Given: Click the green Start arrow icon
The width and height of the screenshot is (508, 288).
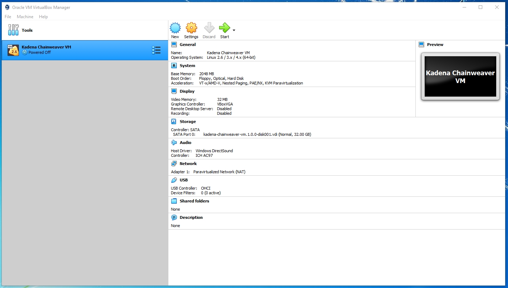Looking at the screenshot, I should 224,28.
